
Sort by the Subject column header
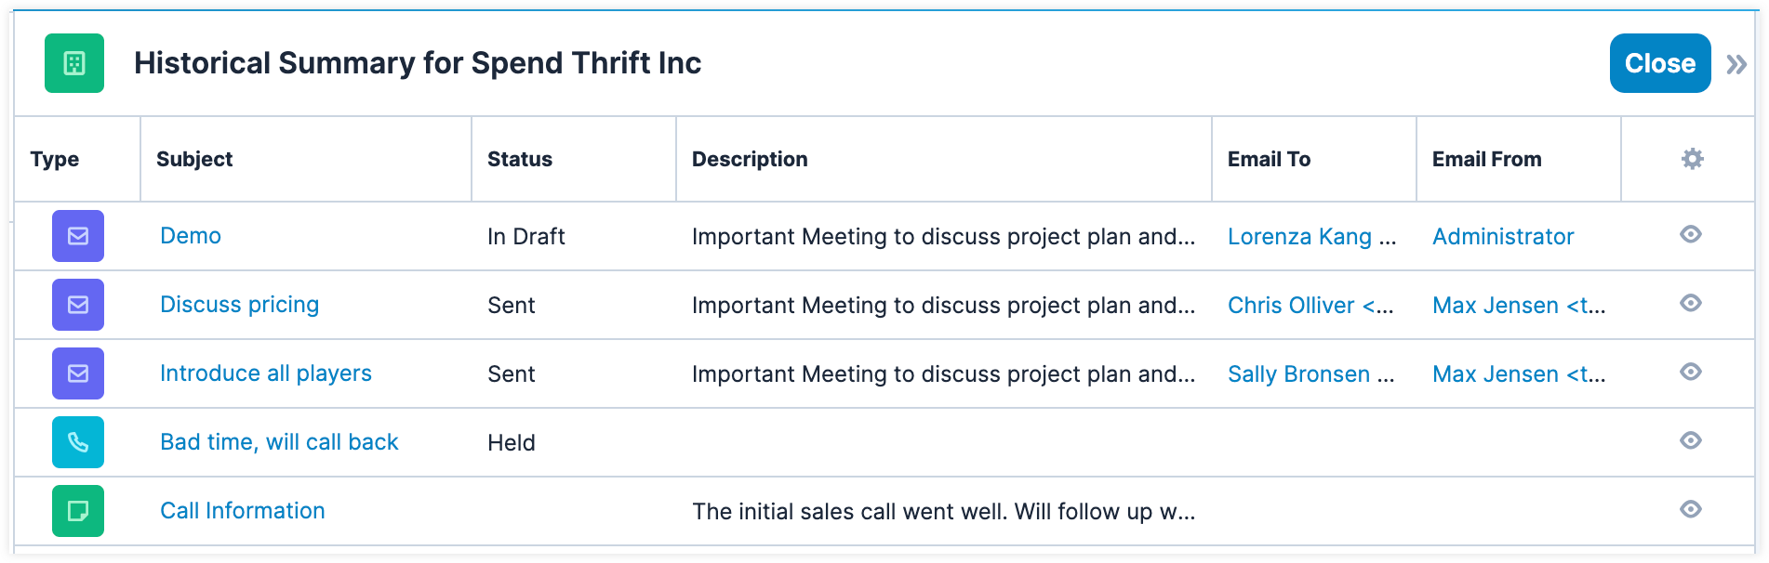coord(194,159)
